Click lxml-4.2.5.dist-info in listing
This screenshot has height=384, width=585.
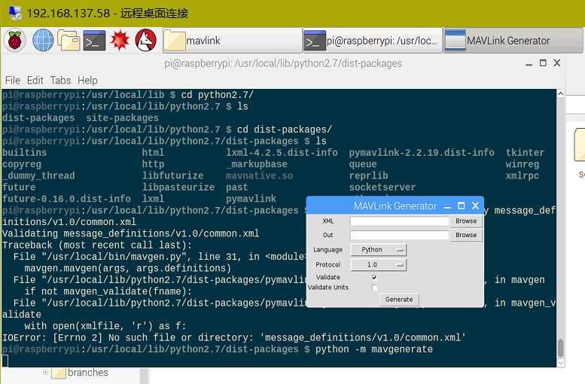[x=282, y=153]
